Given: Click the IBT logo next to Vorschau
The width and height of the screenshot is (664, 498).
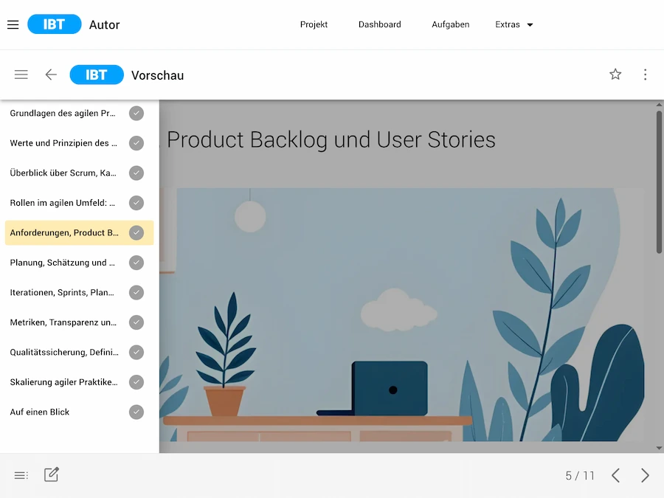Looking at the screenshot, I should pyautogui.click(x=97, y=75).
